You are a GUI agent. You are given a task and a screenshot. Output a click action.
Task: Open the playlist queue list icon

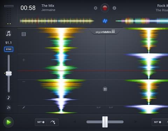24,34
